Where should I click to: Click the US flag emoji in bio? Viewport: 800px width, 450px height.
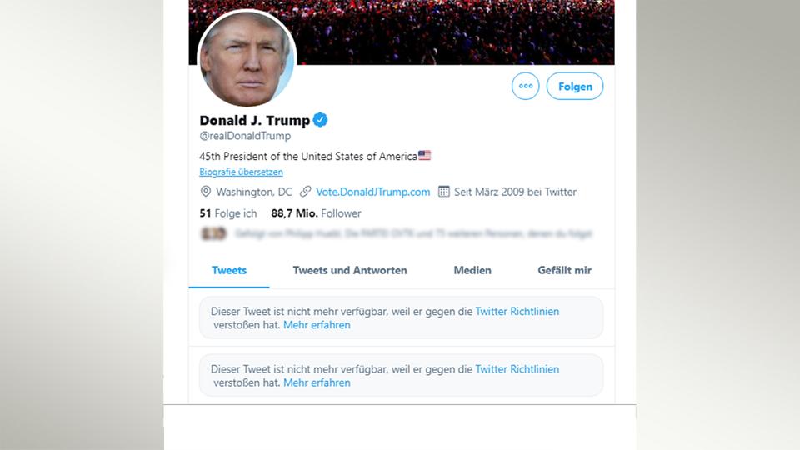[x=425, y=156]
